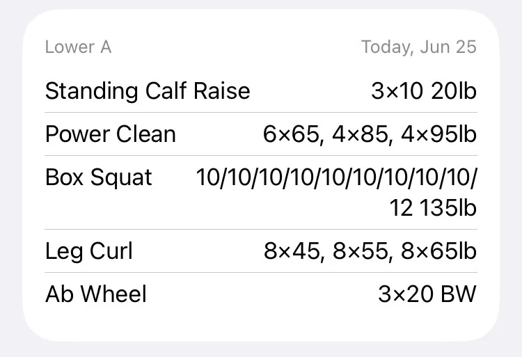Select the Box Squat 10/10/10 reps line
This screenshot has width=522, height=357.
[x=337, y=177]
